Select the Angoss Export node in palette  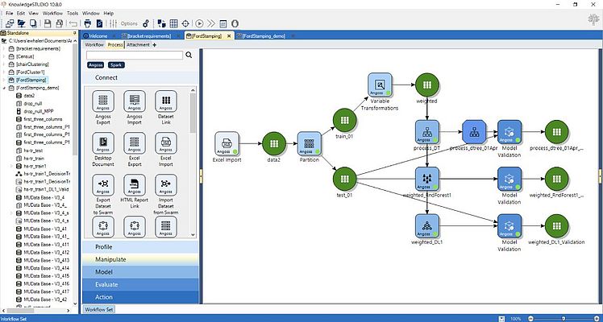point(103,101)
